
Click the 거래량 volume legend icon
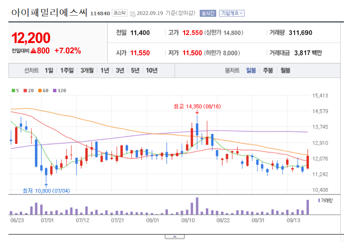[x=319, y=200]
